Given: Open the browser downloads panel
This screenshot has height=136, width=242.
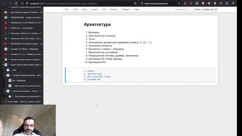Looking at the screenshot, I should 185,3.
